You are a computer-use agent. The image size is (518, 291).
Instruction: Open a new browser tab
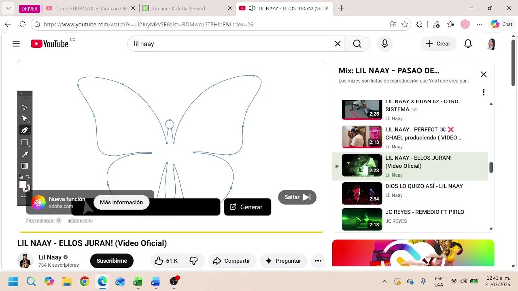pos(341,8)
